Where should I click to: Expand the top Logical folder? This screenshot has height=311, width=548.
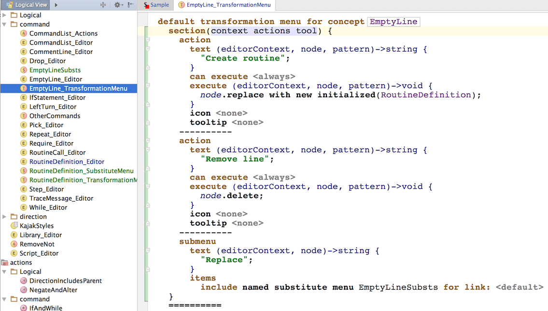pyautogui.click(x=4, y=15)
